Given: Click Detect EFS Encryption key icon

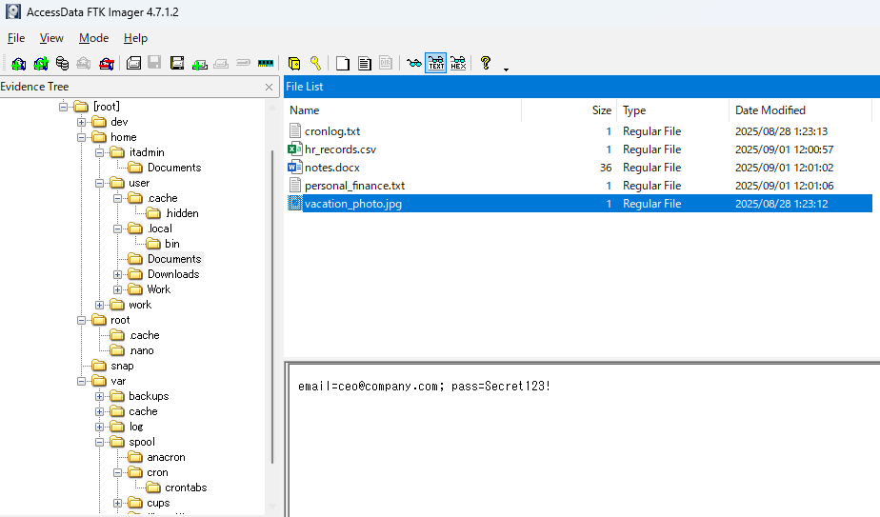Looking at the screenshot, I should pos(315,63).
